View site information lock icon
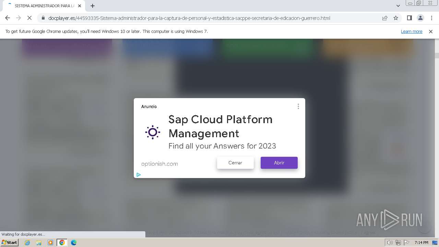This screenshot has height=247, width=439. tap(43, 18)
